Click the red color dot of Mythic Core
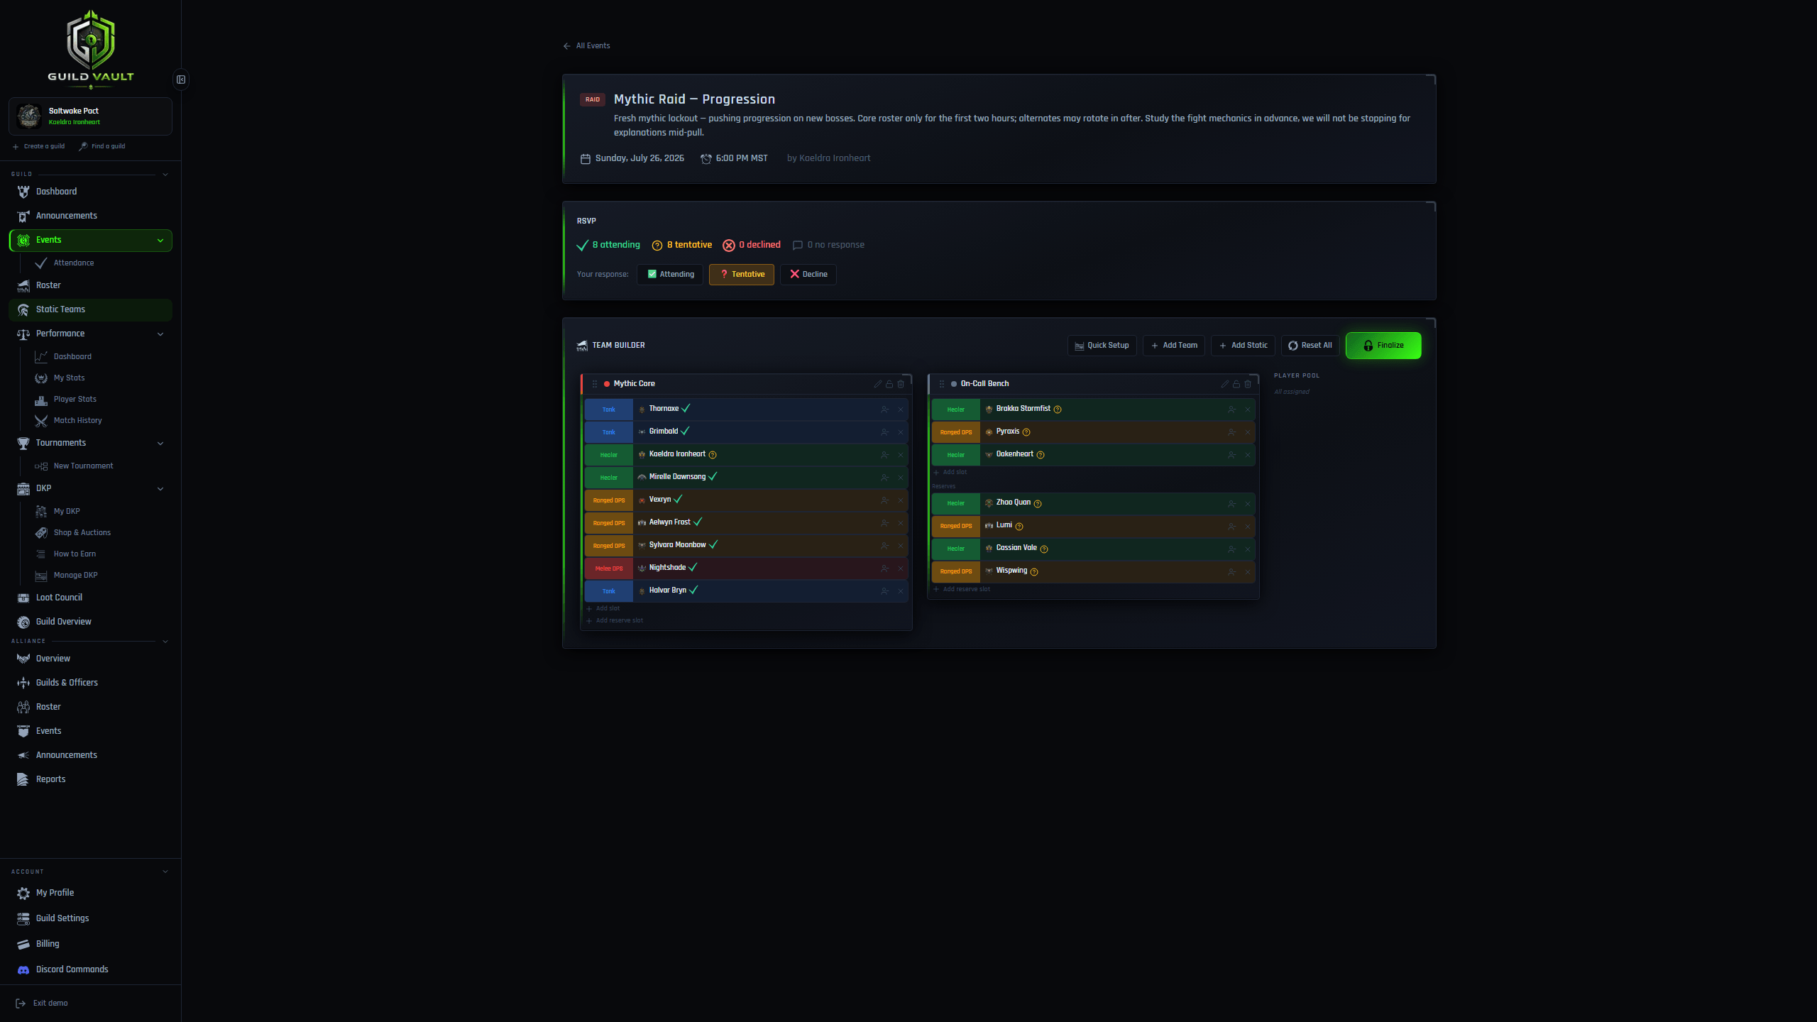The image size is (1817, 1022). click(x=607, y=384)
